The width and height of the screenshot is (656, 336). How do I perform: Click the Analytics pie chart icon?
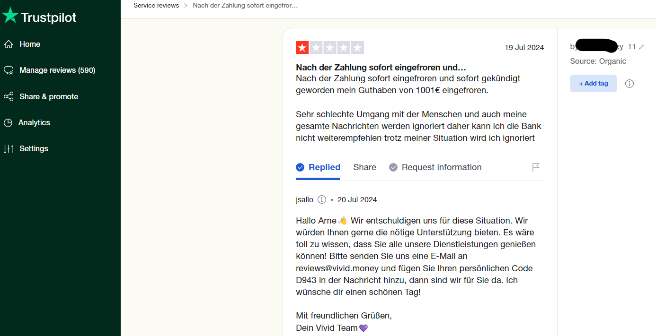pyautogui.click(x=8, y=123)
